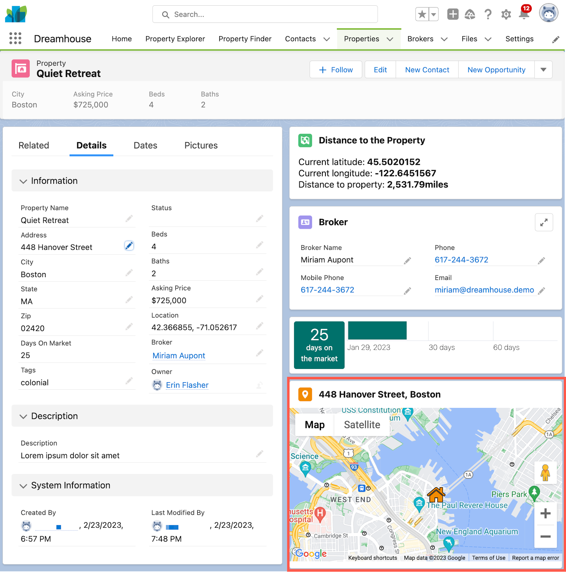Viewport: 566px width, 572px height.
Task: Select the Details tab
Action: (91, 145)
